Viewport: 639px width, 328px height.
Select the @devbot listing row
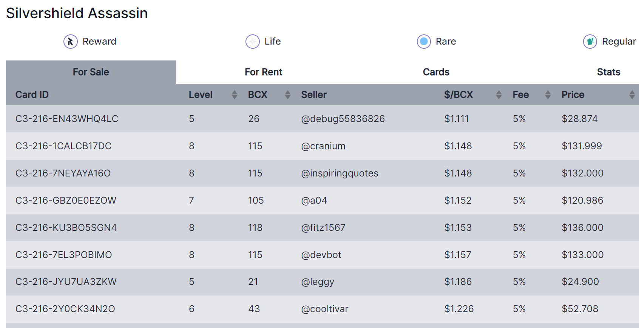321,255
